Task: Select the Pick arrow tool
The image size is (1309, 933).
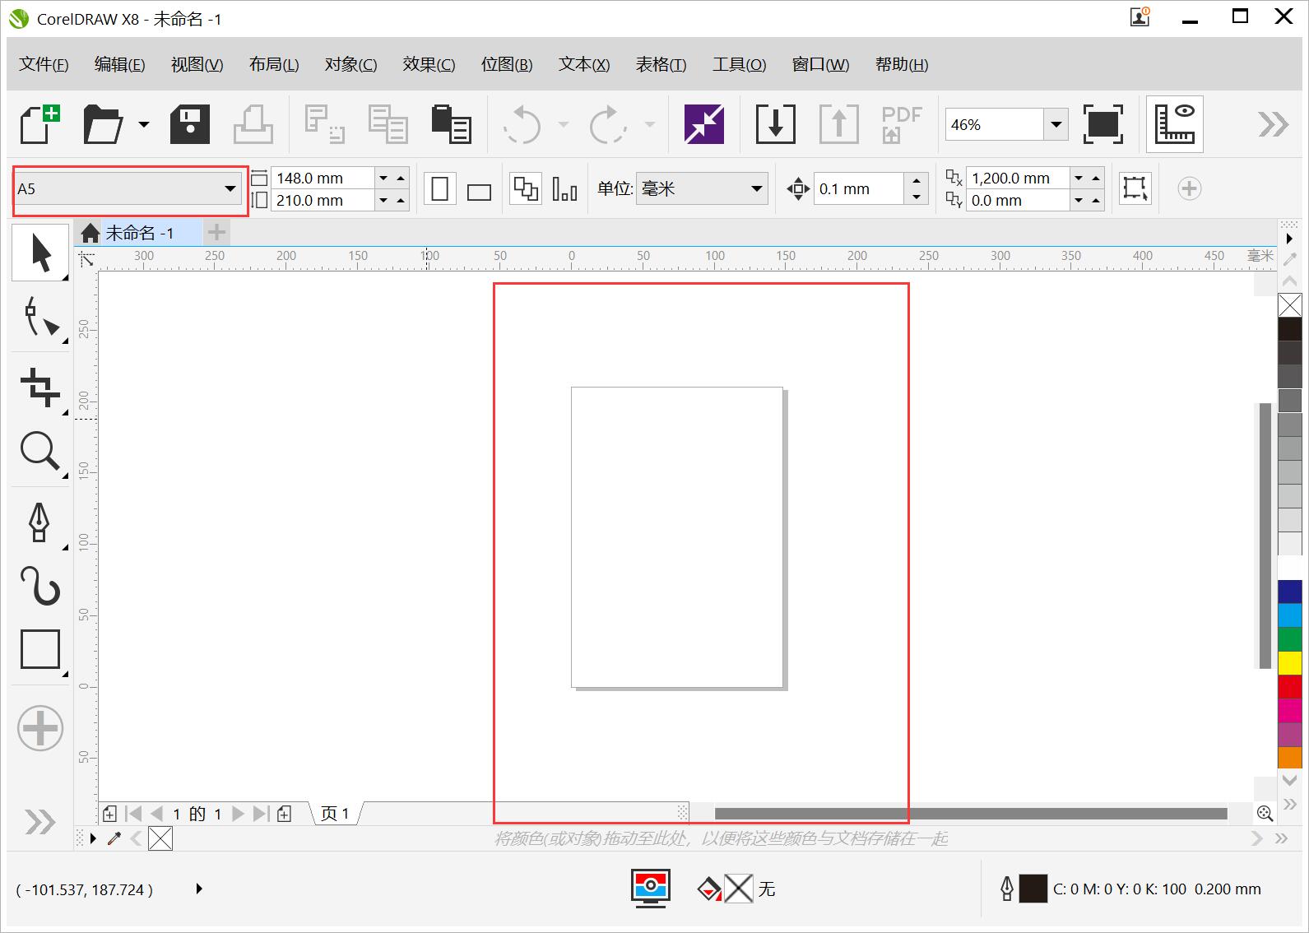Action: click(40, 253)
